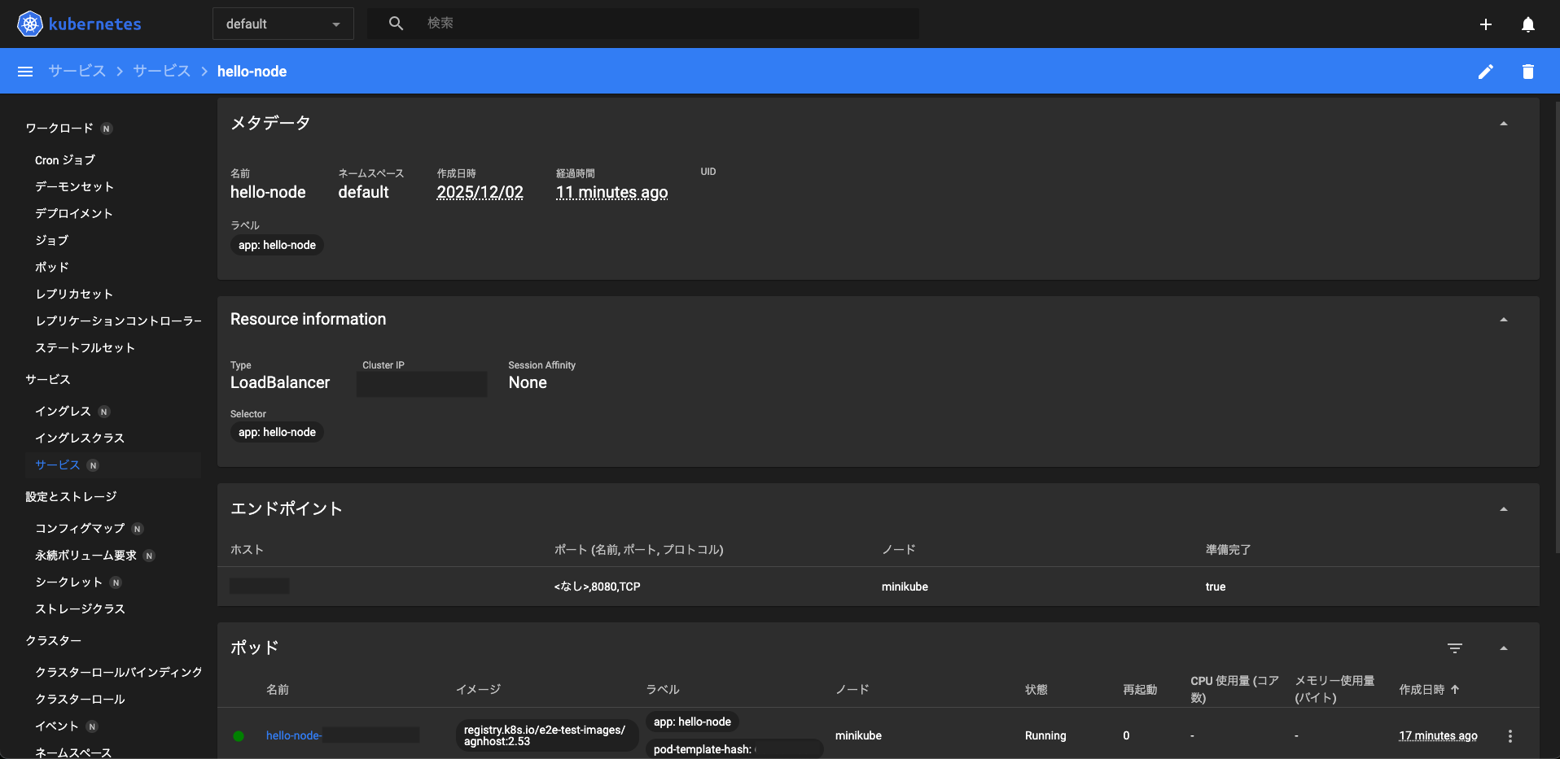Toggle the sidebar with hamburger icon
This screenshot has height=759, width=1560.
pyautogui.click(x=25, y=71)
